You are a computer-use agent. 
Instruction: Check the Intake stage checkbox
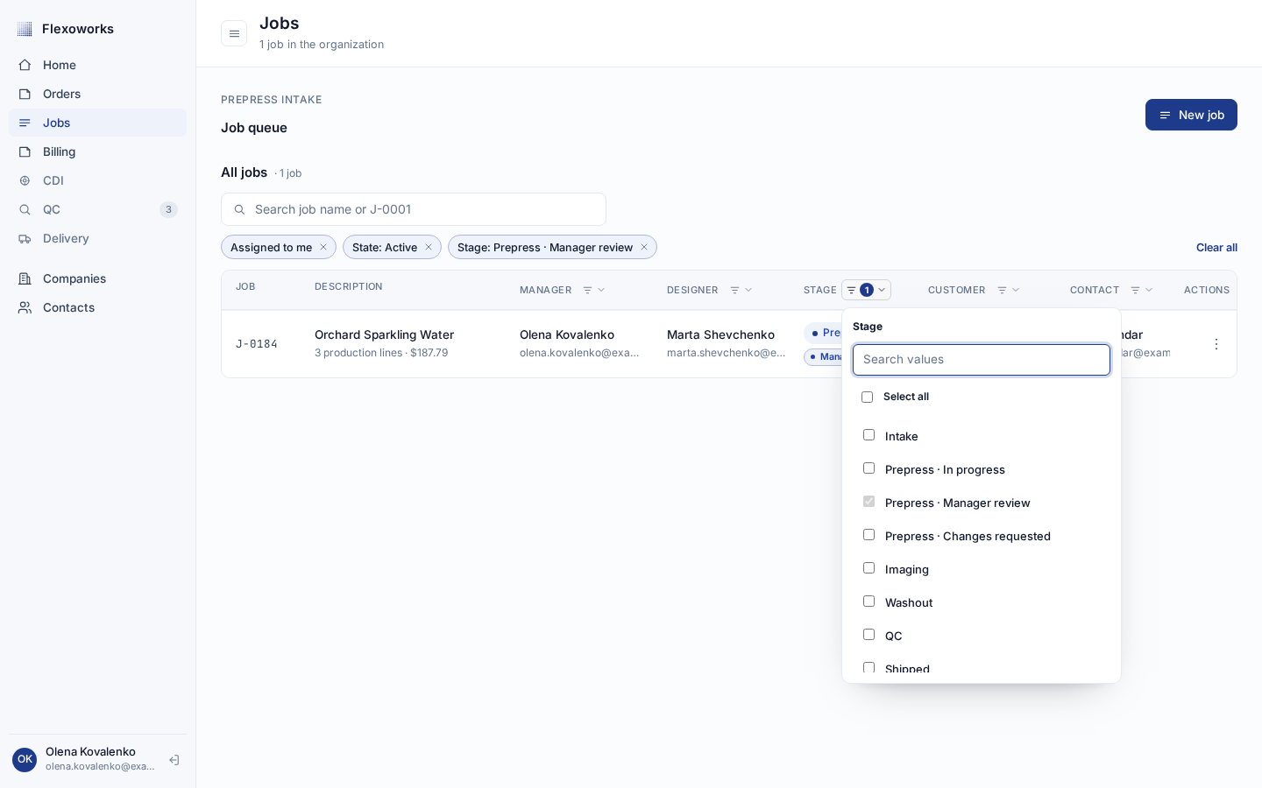[x=869, y=435]
